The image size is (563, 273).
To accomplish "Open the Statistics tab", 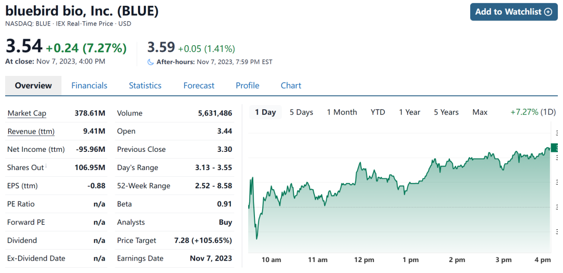I will 145,86.
